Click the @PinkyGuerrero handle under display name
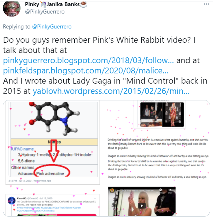The width and height of the screenshot is (213, 218). coord(45,12)
